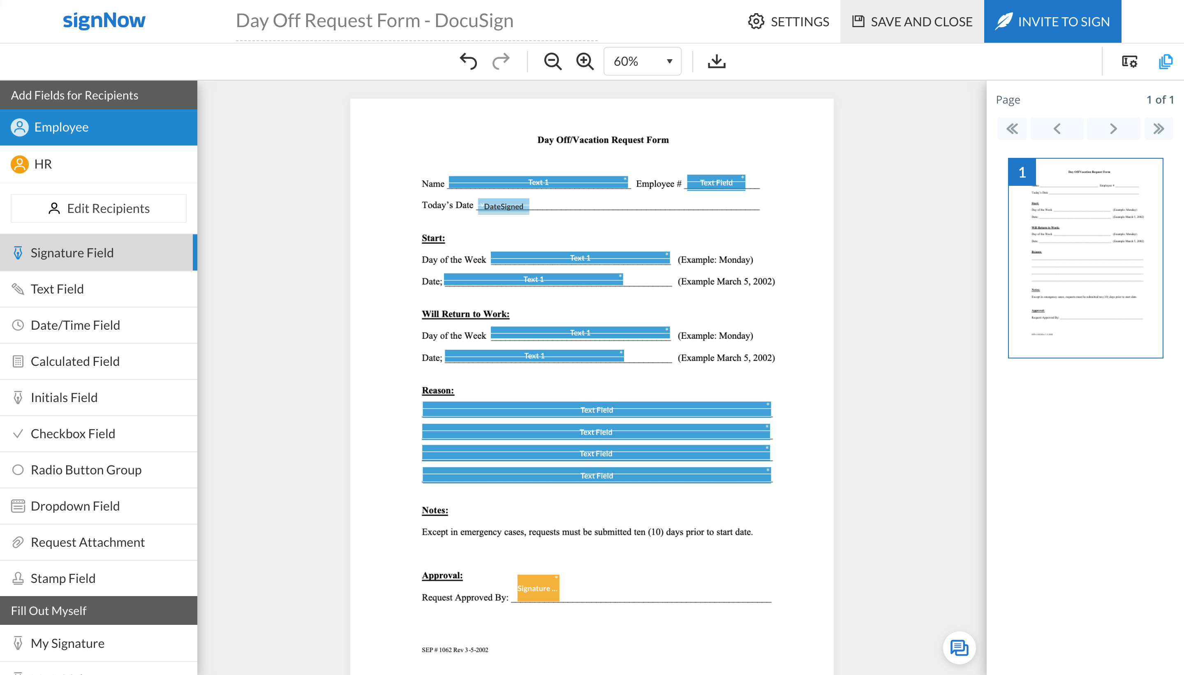1184x675 pixels.
Task: Select the Dropdown Field option
Action: 75,506
